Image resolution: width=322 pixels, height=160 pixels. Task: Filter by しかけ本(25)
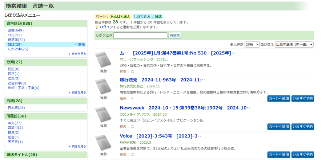(x=18, y=49)
